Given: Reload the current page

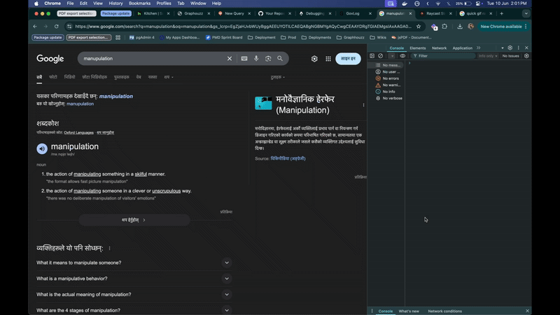Looking at the screenshot, I should [57, 27].
